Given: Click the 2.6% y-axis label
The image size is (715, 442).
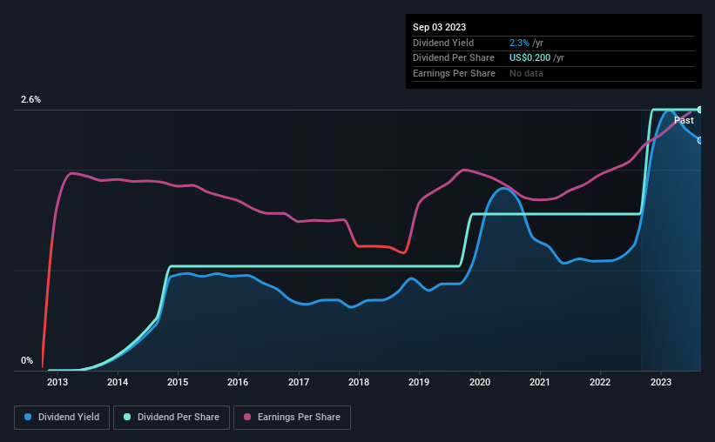Looking at the screenshot, I should [x=30, y=99].
